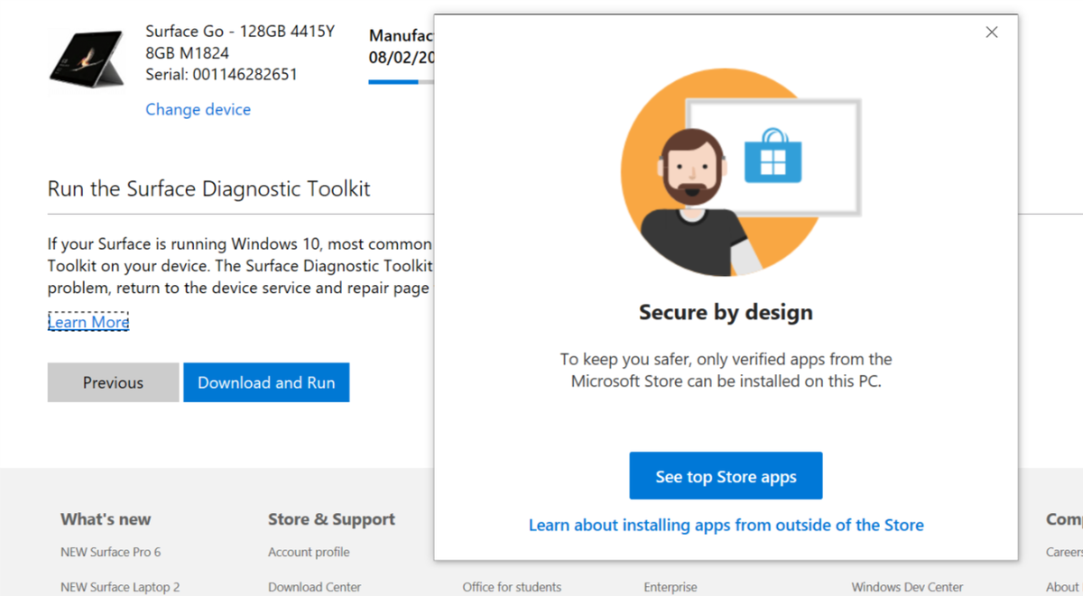This screenshot has width=1083, height=596.
Task: Open Account profile footer link
Action: [x=309, y=552]
